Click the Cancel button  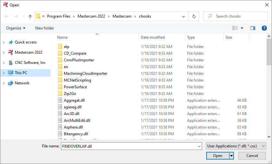pos(252,156)
